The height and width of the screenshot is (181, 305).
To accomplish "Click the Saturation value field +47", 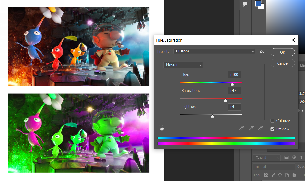I will pos(235,91).
